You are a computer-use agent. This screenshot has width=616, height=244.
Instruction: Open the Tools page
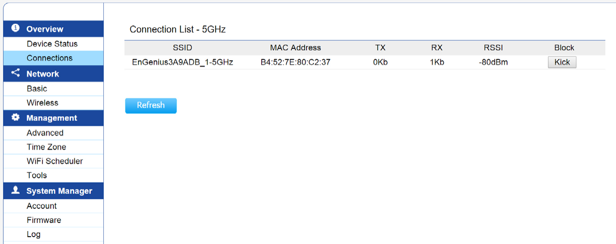(x=37, y=175)
